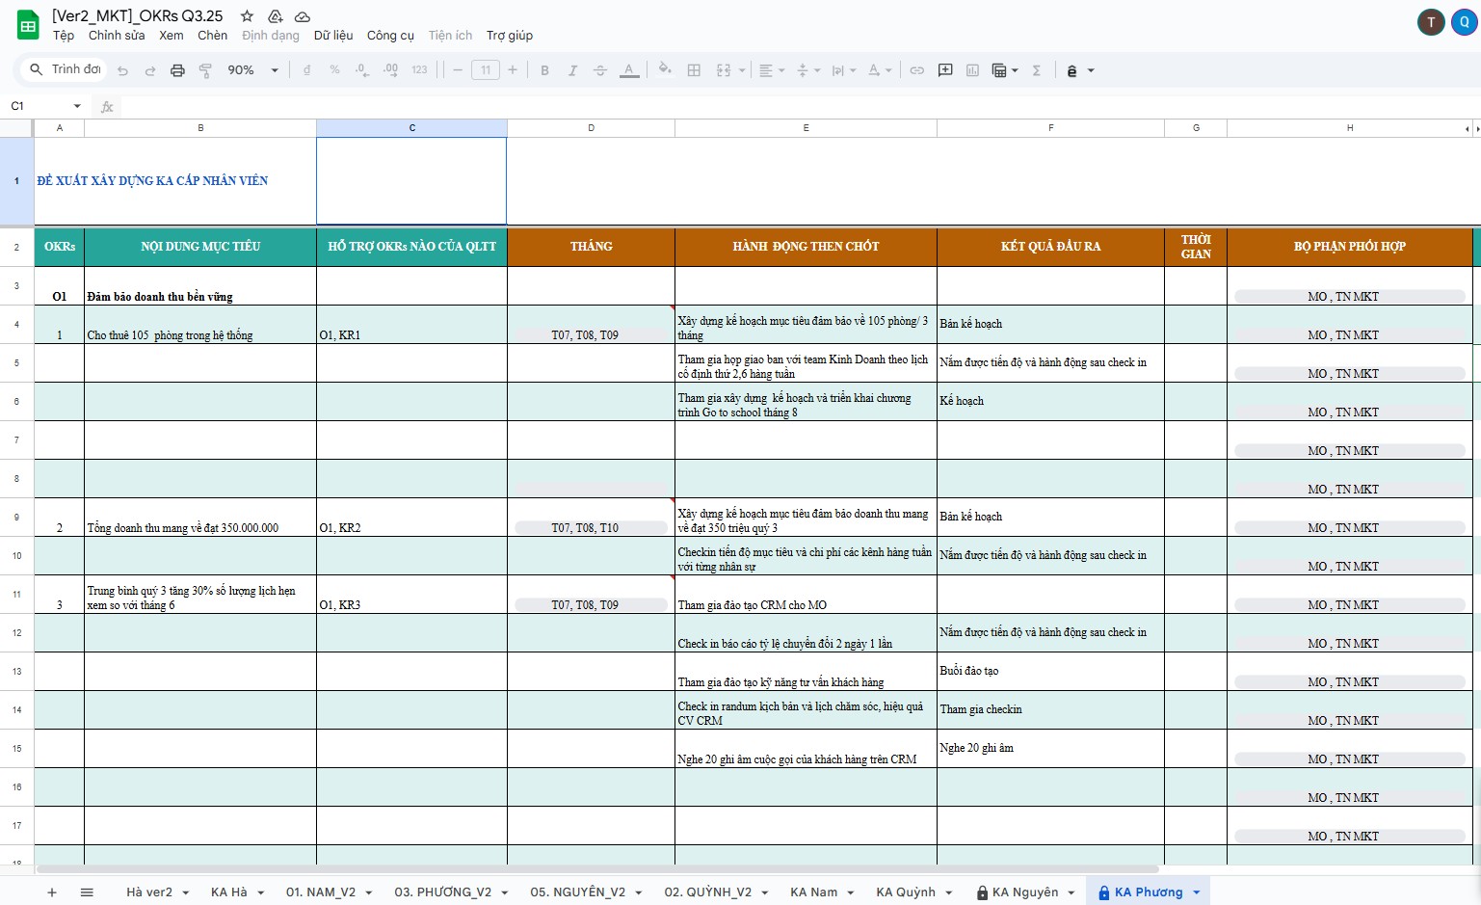This screenshot has width=1481, height=905.
Task: Click the T07, T08, T10 chip in column D
Action: [x=591, y=528]
